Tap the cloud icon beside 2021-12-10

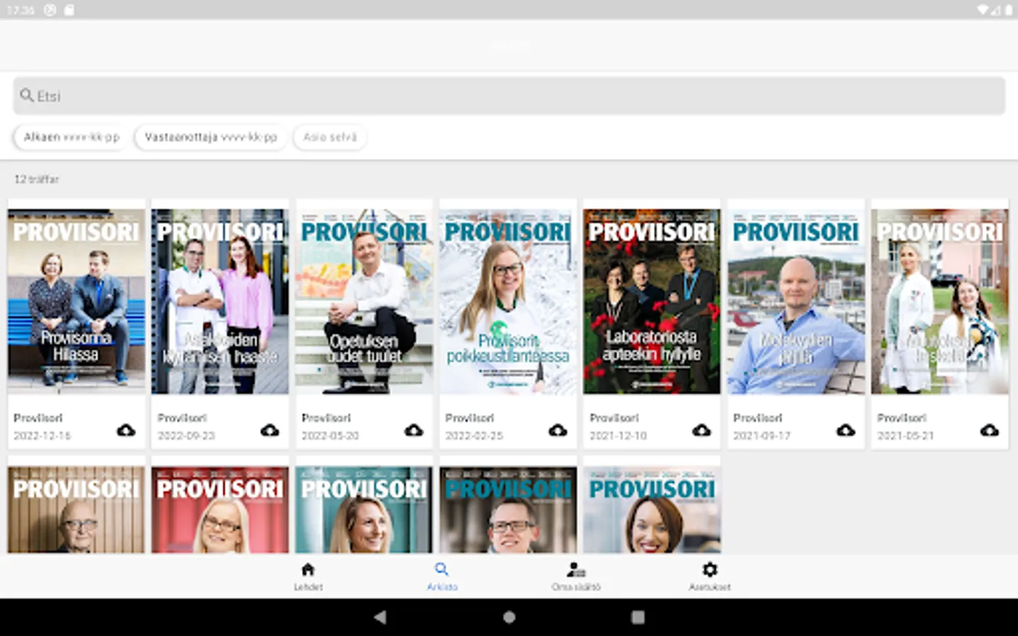tap(701, 430)
